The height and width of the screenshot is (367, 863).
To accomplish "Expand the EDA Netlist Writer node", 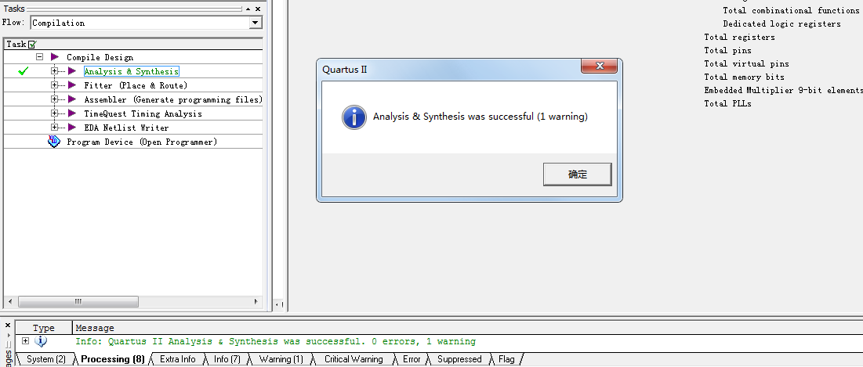I will (54, 128).
